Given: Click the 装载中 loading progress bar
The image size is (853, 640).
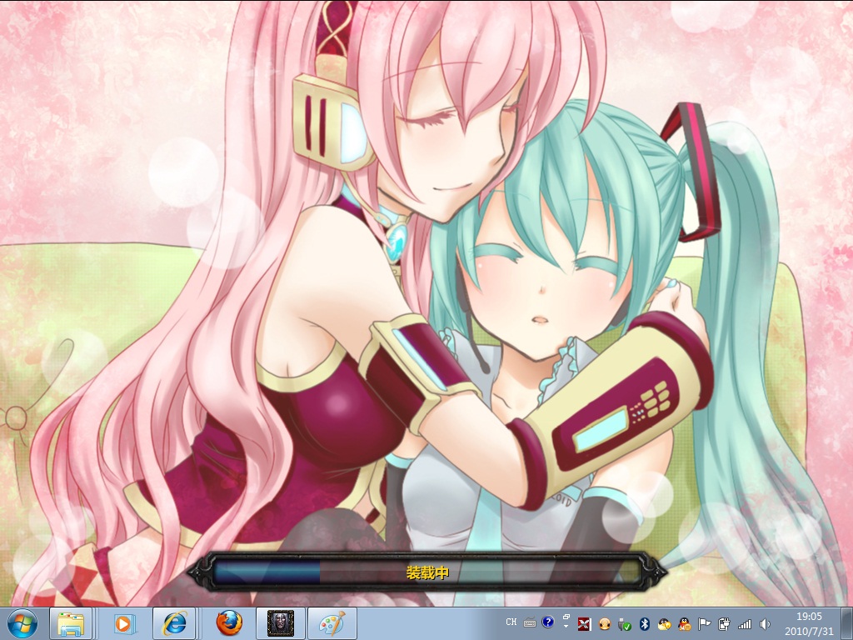Looking at the screenshot, I should pos(426,572).
